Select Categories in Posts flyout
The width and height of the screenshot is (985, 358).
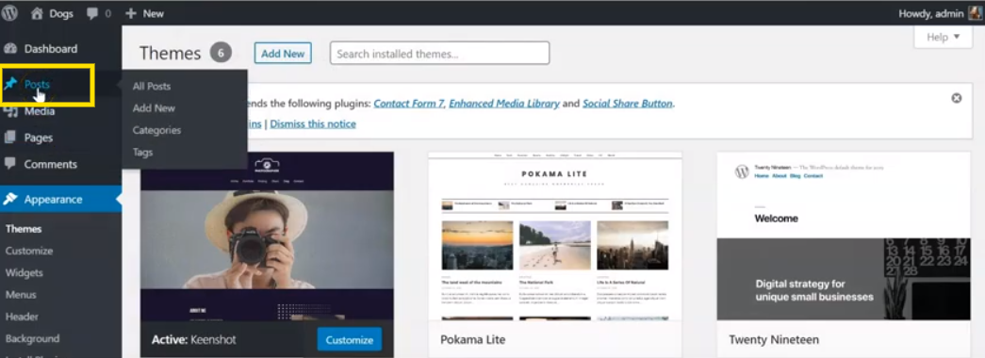click(156, 130)
